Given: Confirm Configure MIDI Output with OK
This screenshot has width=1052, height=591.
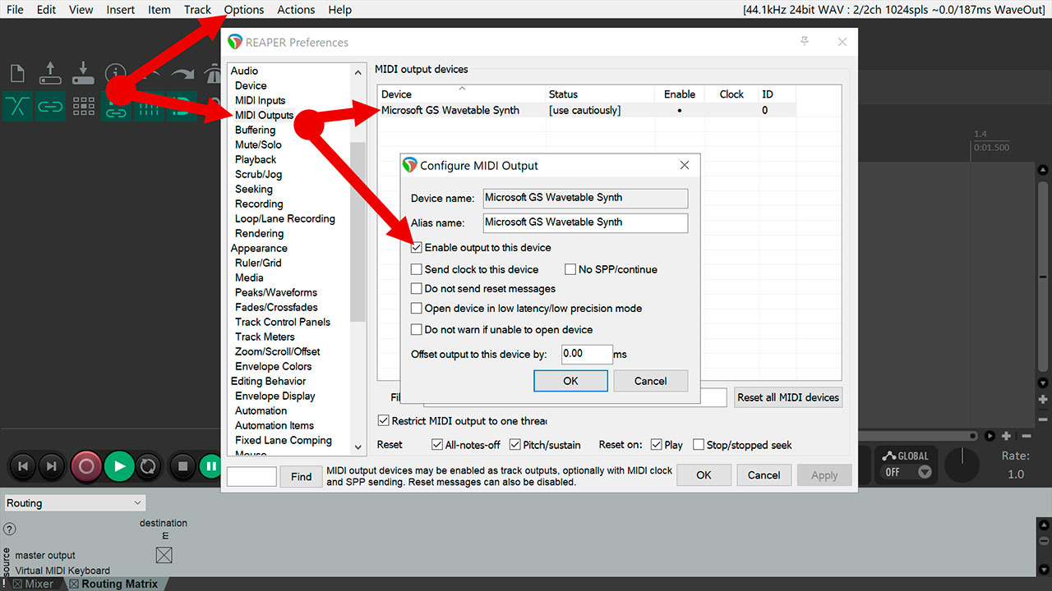Looking at the screenshot, I should pos(570,381).
